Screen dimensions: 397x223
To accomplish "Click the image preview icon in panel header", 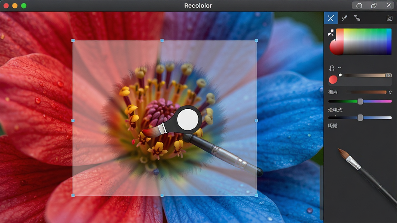I will (389, 18).
